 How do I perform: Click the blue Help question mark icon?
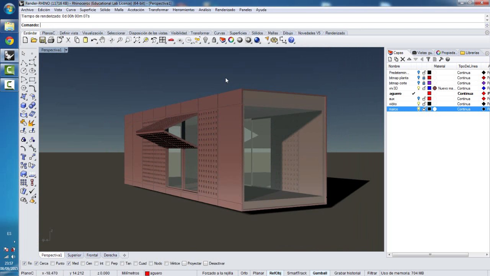pyautogui.click(x=291, y=40)
